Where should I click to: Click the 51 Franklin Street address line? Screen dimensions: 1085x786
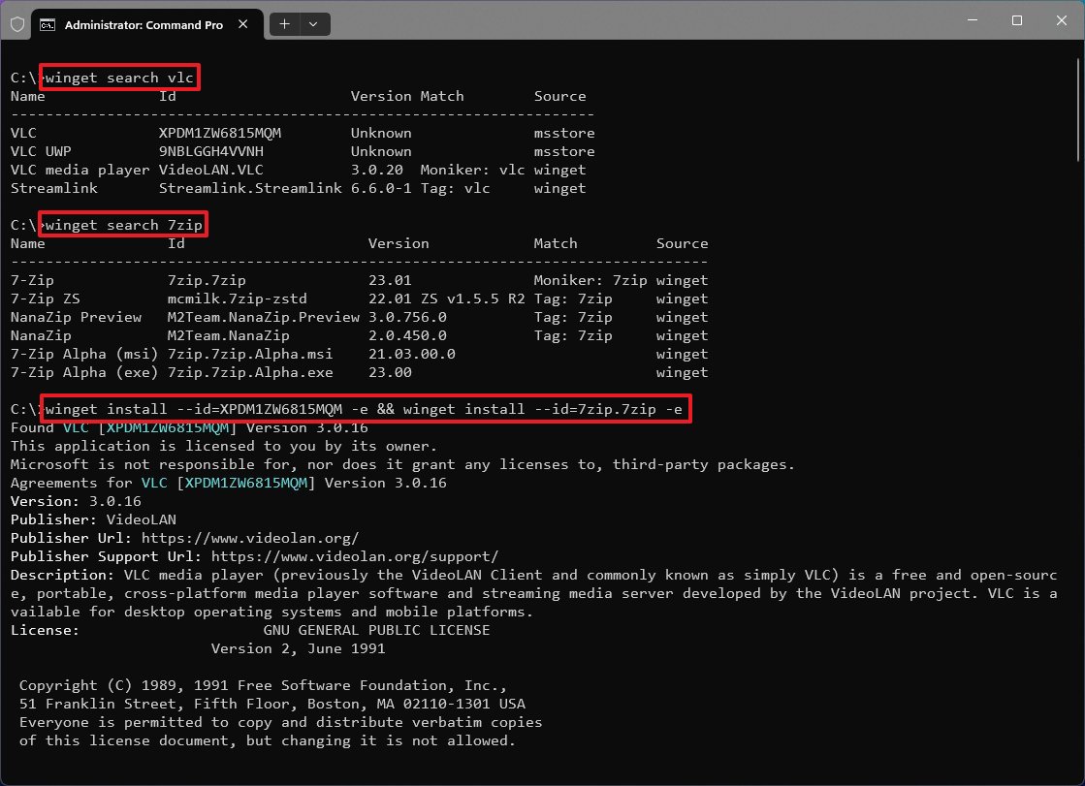coord(271,704)
